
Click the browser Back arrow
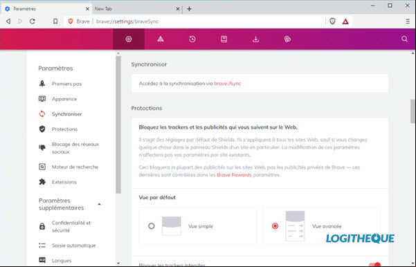tap(8, 21)
